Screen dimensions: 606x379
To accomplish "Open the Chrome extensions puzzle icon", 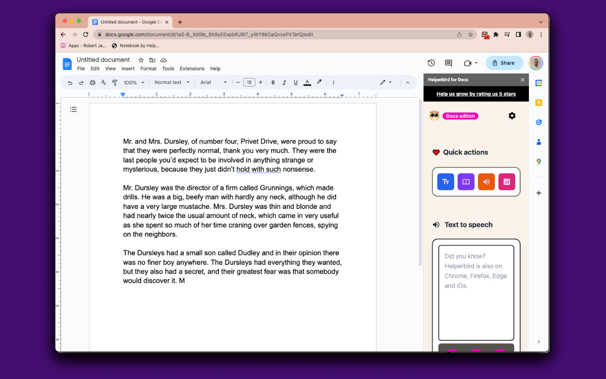I will [x=496, y=35].
